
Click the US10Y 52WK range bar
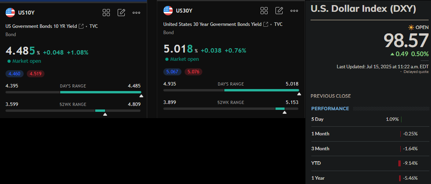point(73,111)
